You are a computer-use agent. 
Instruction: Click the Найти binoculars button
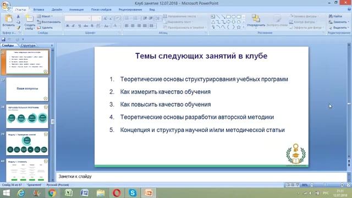(335, 16)
